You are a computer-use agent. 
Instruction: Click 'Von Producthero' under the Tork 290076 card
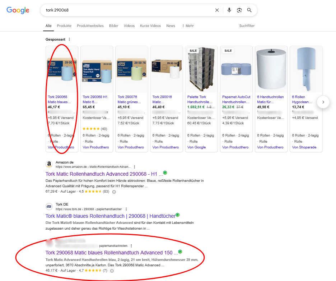click(131, 147)
